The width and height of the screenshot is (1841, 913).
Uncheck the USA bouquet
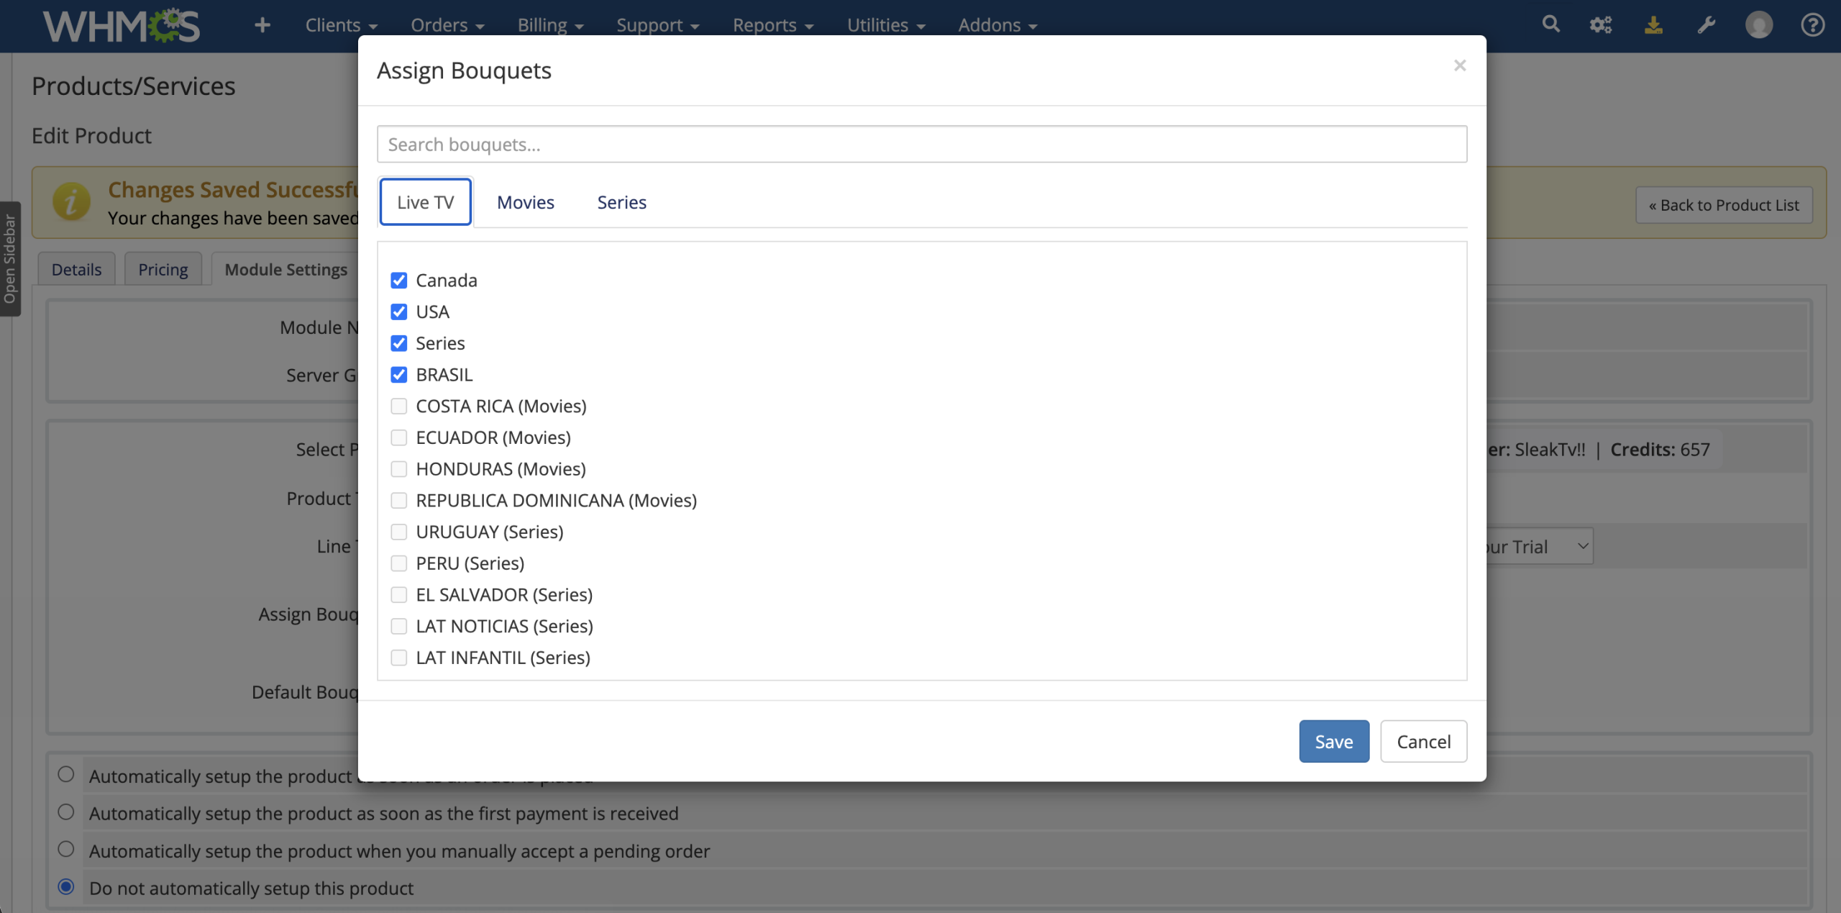pos(398,312)
